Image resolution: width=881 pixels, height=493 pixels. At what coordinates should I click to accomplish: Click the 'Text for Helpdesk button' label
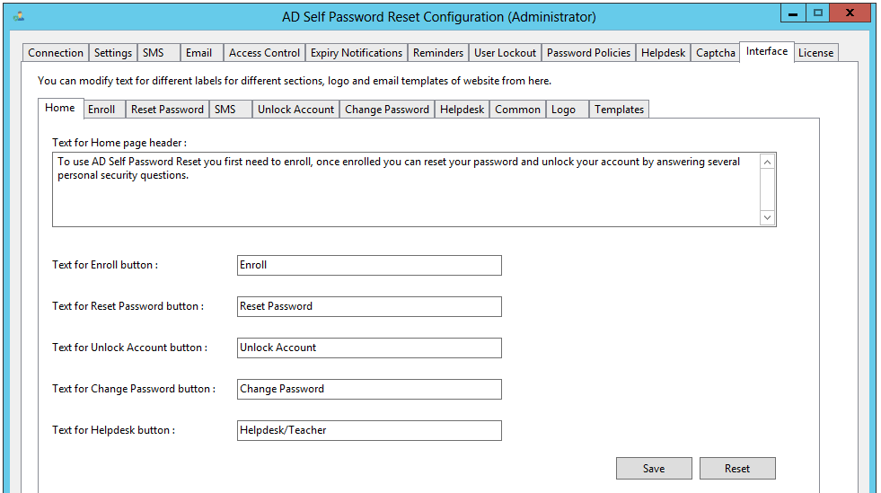tap(113, 429)
